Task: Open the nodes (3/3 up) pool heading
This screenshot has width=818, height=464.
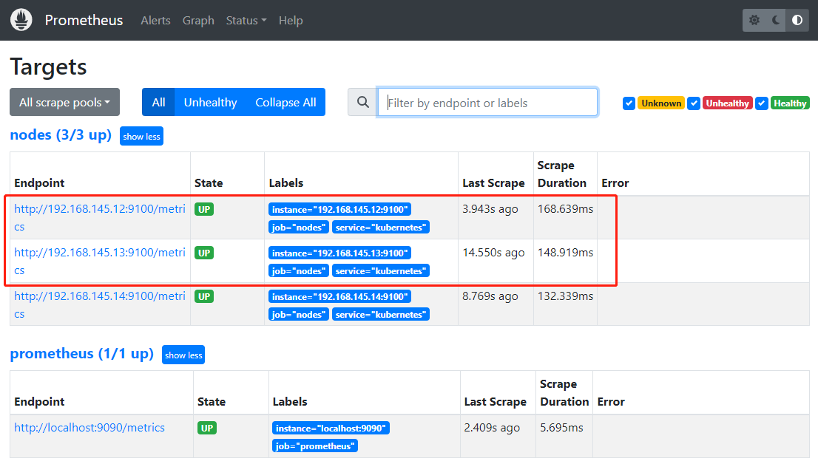Action: [x=61, y=135]
